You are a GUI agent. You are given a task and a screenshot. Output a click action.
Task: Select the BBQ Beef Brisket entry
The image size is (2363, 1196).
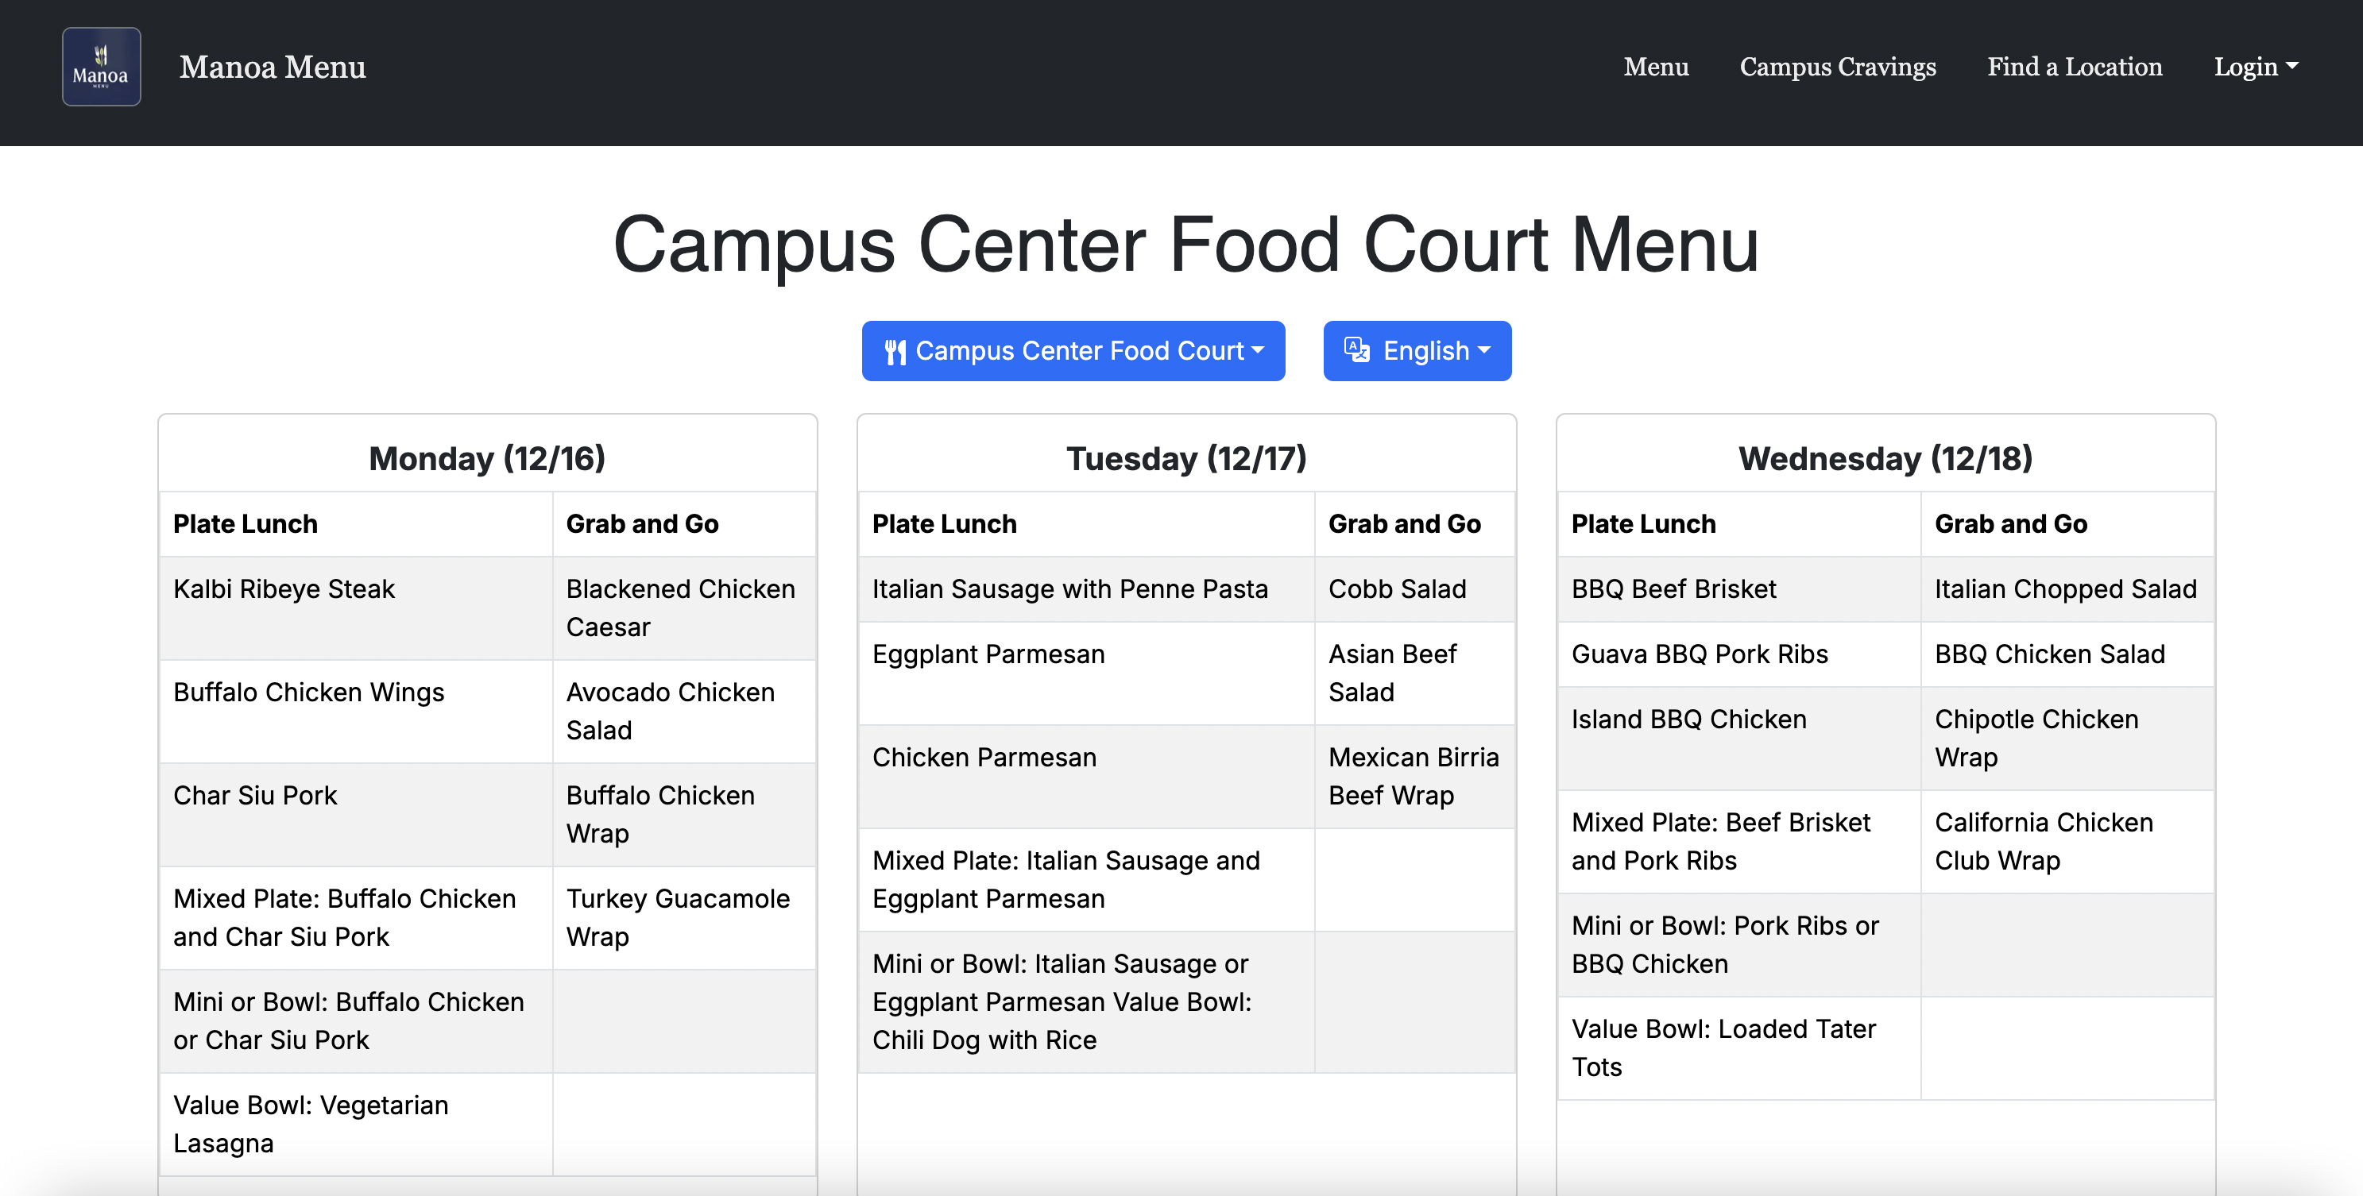click(1673, 588)
